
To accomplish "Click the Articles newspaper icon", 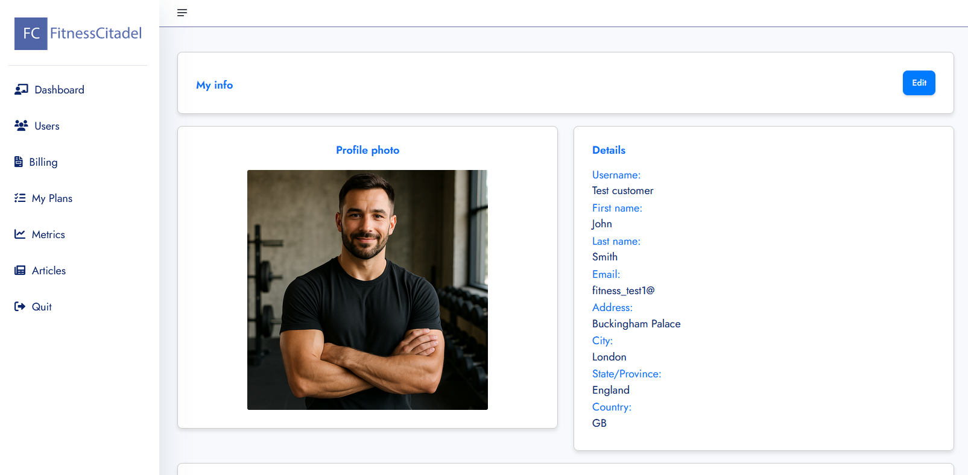I will click(x=20, y=270).
